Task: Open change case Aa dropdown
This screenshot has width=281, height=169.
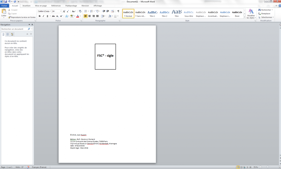Action: point(74,11)
